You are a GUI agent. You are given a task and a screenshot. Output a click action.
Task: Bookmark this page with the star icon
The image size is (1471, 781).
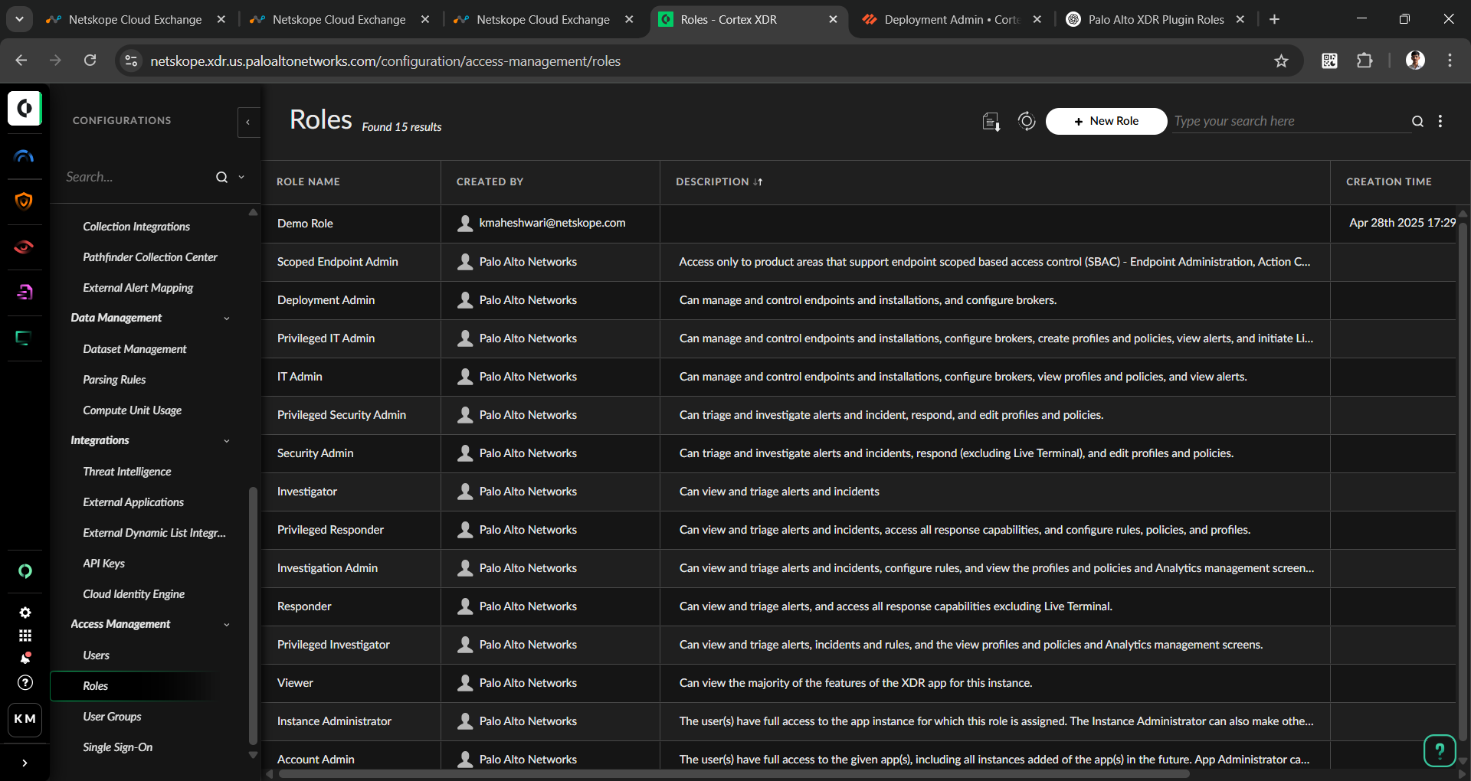1281,61
